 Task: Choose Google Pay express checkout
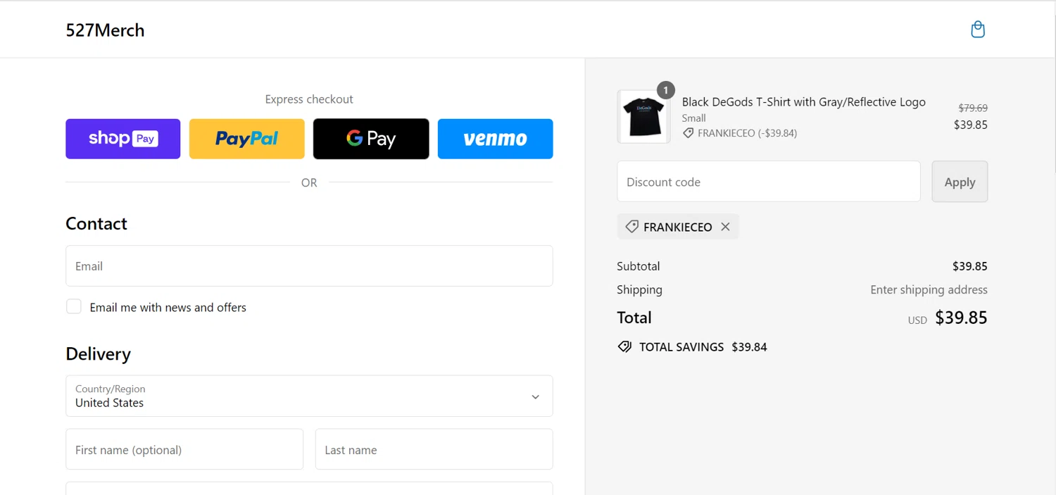click(371, 139)
